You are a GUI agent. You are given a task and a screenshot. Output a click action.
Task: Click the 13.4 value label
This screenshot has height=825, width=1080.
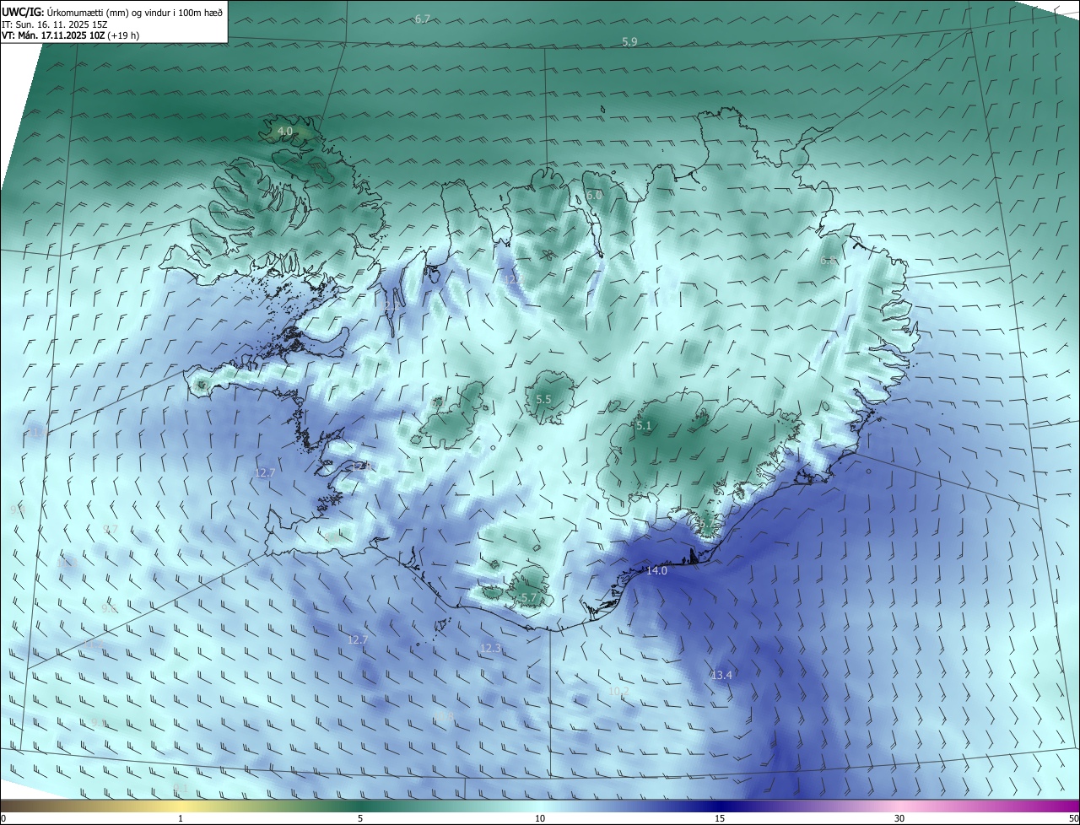(721, 676)
